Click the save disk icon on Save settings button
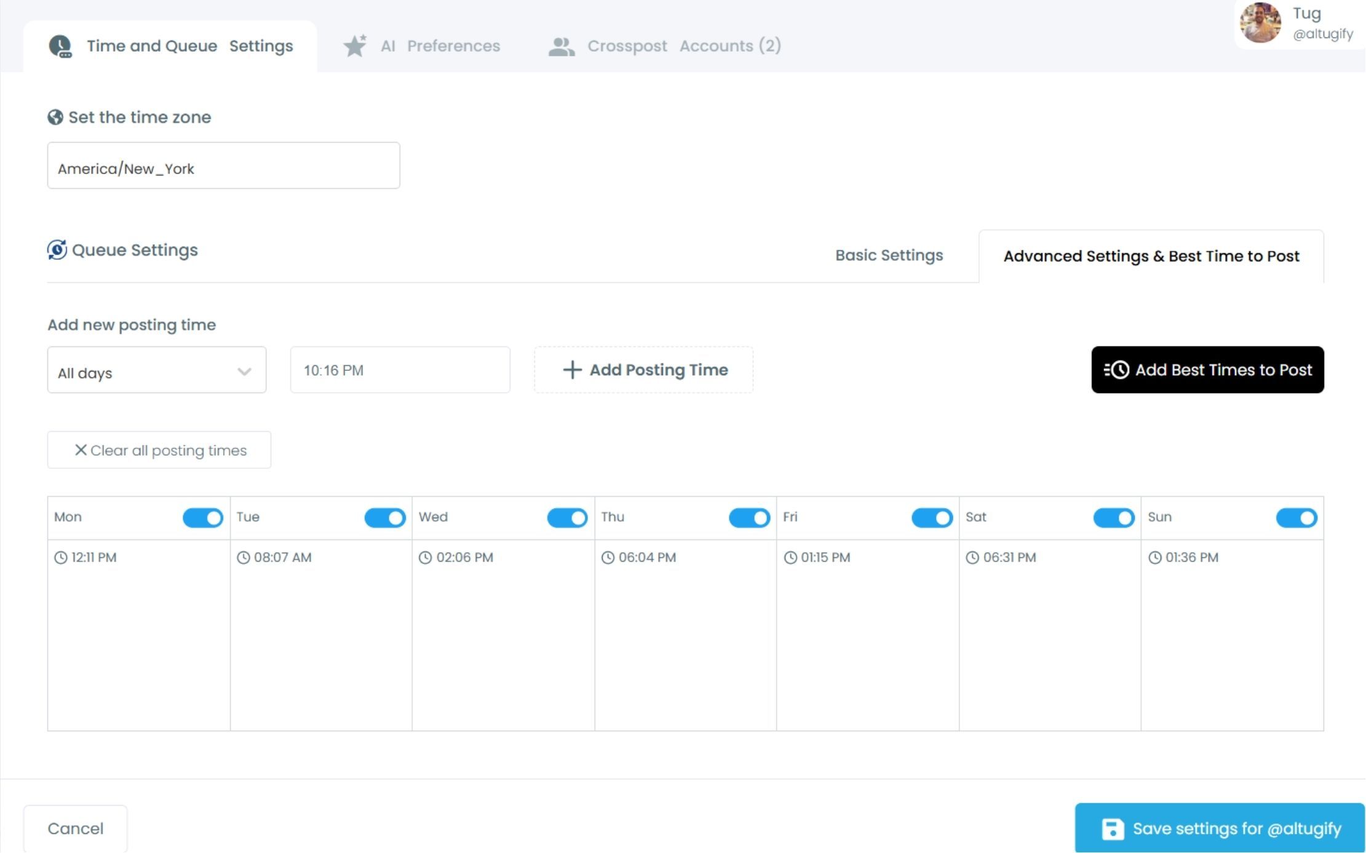Screen dimensions: 1366x853 tap(1113, 828)
